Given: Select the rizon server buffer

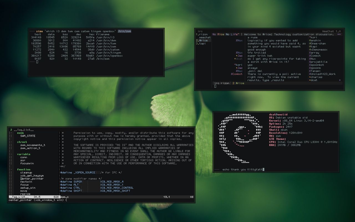Looking at the screenshot, I should tap(203, 34).
